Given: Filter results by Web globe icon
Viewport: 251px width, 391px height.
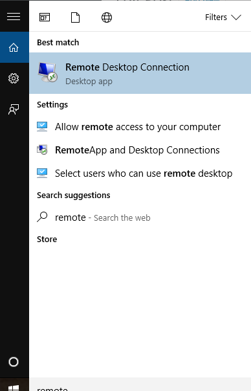Looking at the screenshot, I should [107, 17].
